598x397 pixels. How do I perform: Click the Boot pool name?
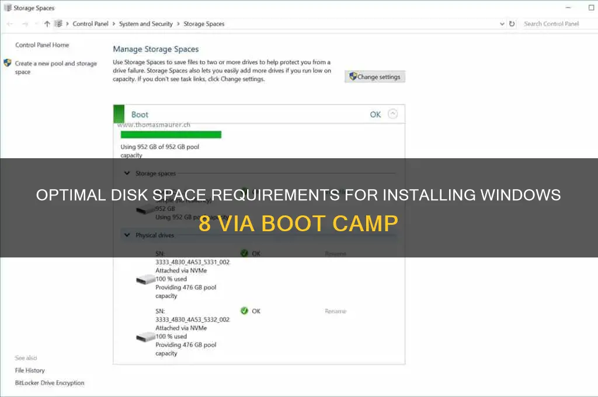(140, 114)
